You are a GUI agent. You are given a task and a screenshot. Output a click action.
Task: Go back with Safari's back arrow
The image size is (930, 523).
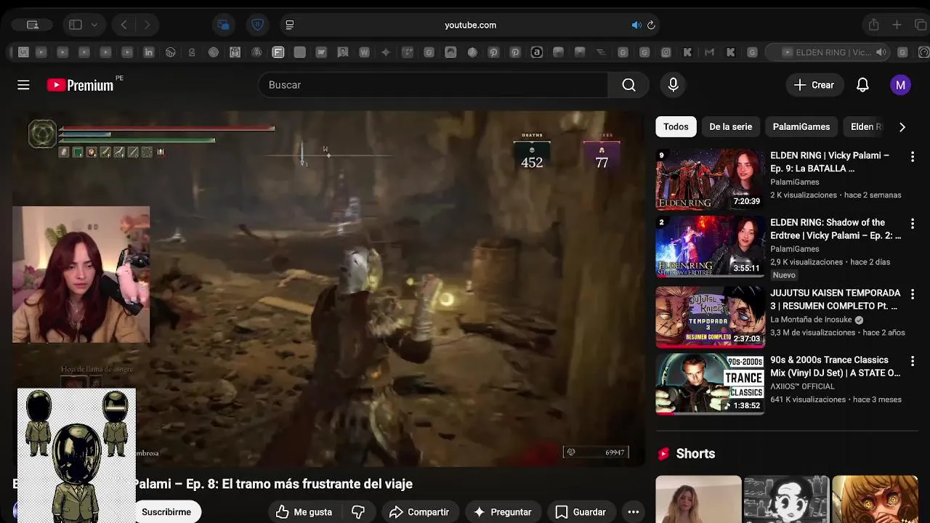click(x=124, y=25)
